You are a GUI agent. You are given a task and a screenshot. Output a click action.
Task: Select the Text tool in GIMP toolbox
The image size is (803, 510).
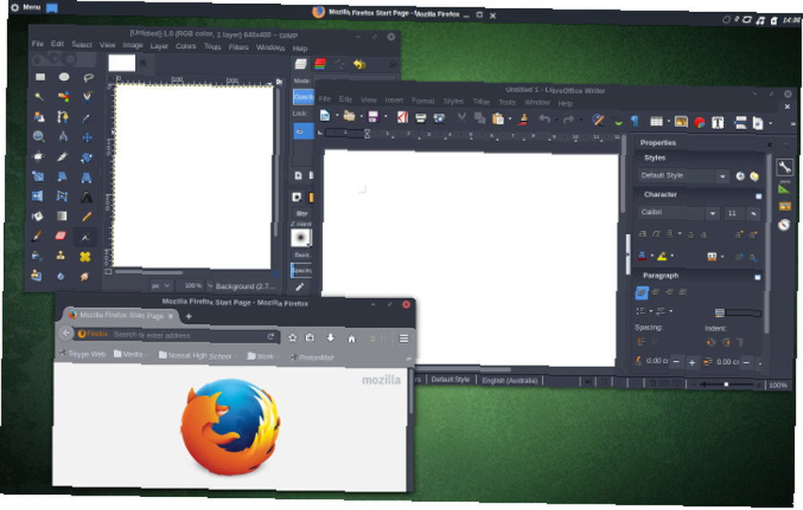86,197
